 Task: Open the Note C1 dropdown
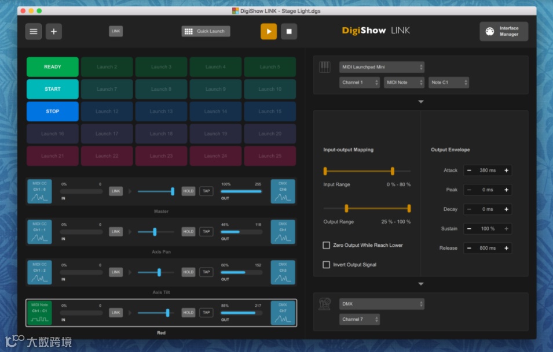click(449, 83)
